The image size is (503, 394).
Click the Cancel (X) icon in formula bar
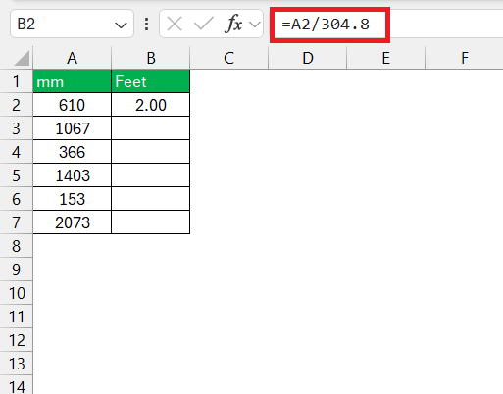point(175,24)
